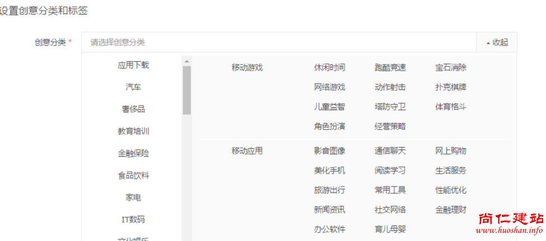This screenshot has width=546, height=241.
Task: Choose 影音图像 under 移动应用
Action: point(329,151)
